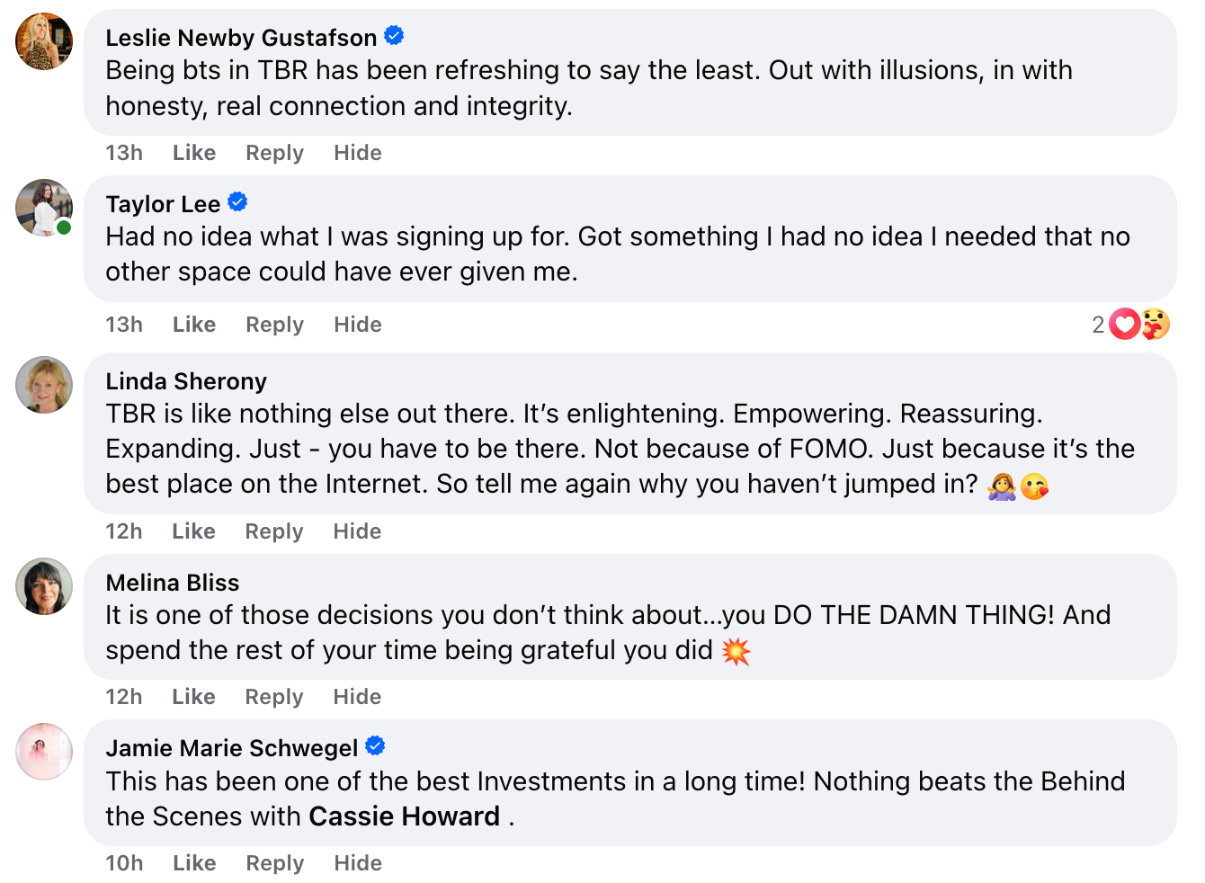
Task: Like Leslie Newby Gustafson's comment
Action: pos(194,153)
